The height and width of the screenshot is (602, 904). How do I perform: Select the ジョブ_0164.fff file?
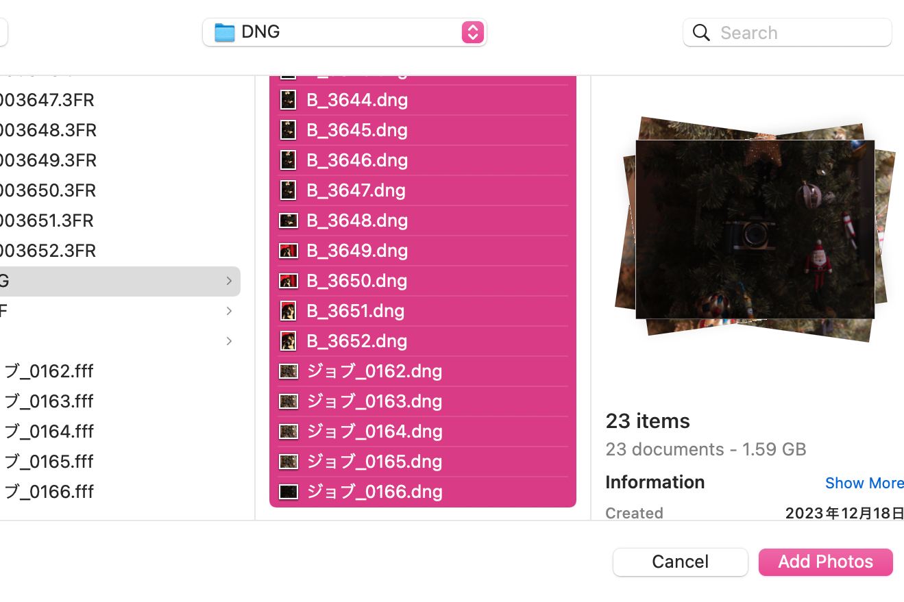[48, 431]
